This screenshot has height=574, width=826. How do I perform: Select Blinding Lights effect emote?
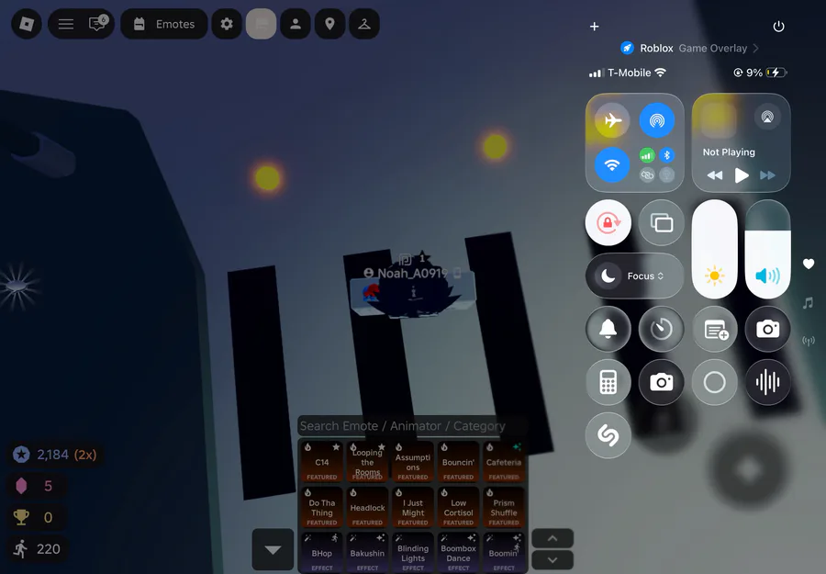coord(412,552)
